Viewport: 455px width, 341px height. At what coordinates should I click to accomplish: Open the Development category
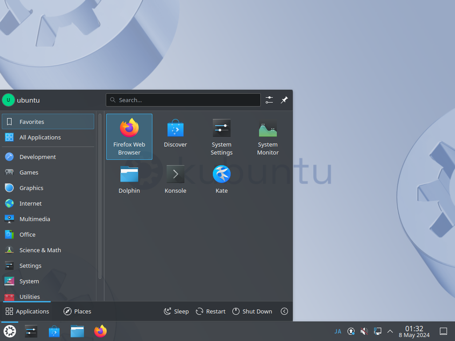(x=48, y=157)
